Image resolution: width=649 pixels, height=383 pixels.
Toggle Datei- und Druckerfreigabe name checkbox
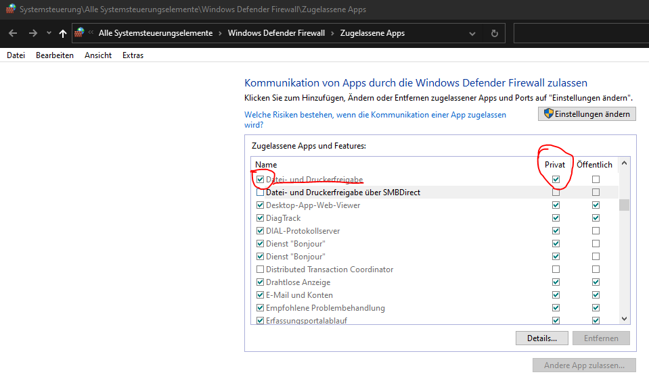260,179
